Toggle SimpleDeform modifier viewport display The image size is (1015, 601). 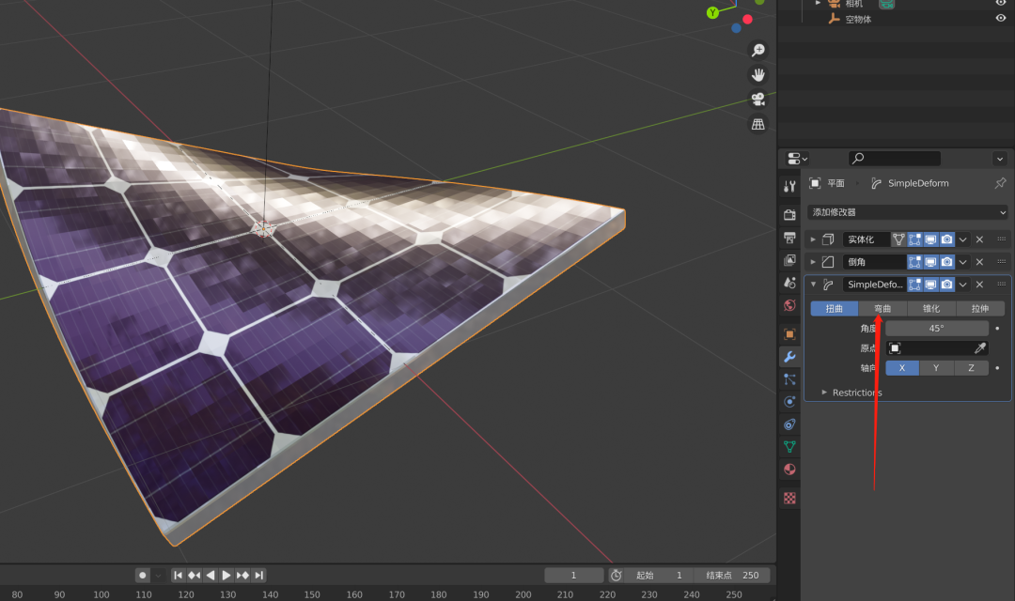(930, 285)
